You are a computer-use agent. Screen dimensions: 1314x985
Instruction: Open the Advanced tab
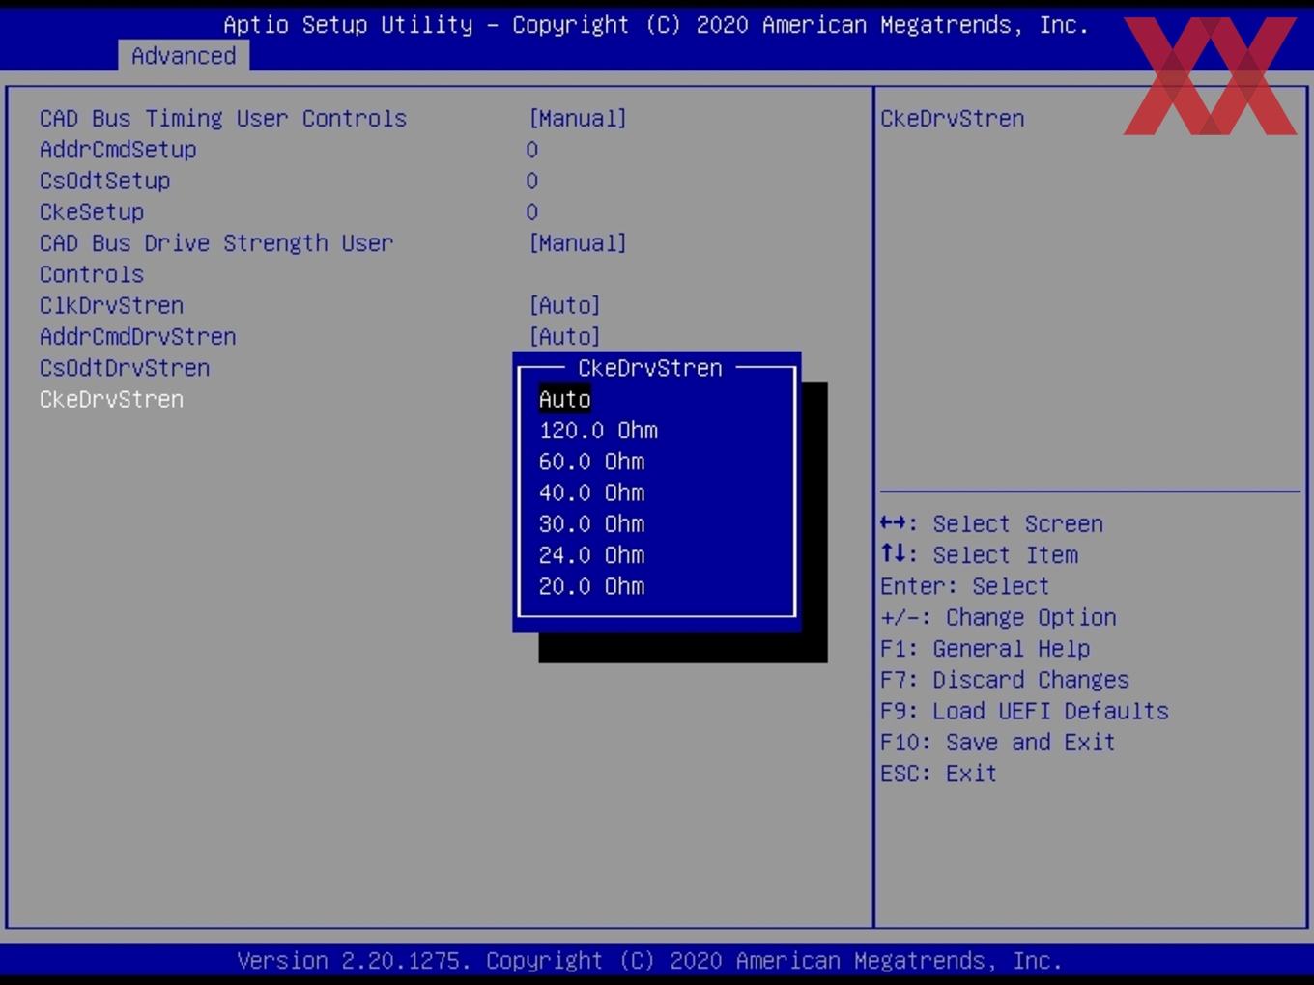(x=184, y=56)
